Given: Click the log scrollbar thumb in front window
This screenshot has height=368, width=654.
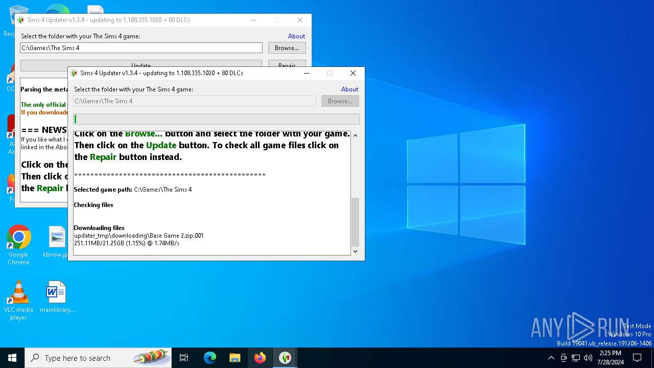Looking at the screenshot, I should tap(355, 222).
